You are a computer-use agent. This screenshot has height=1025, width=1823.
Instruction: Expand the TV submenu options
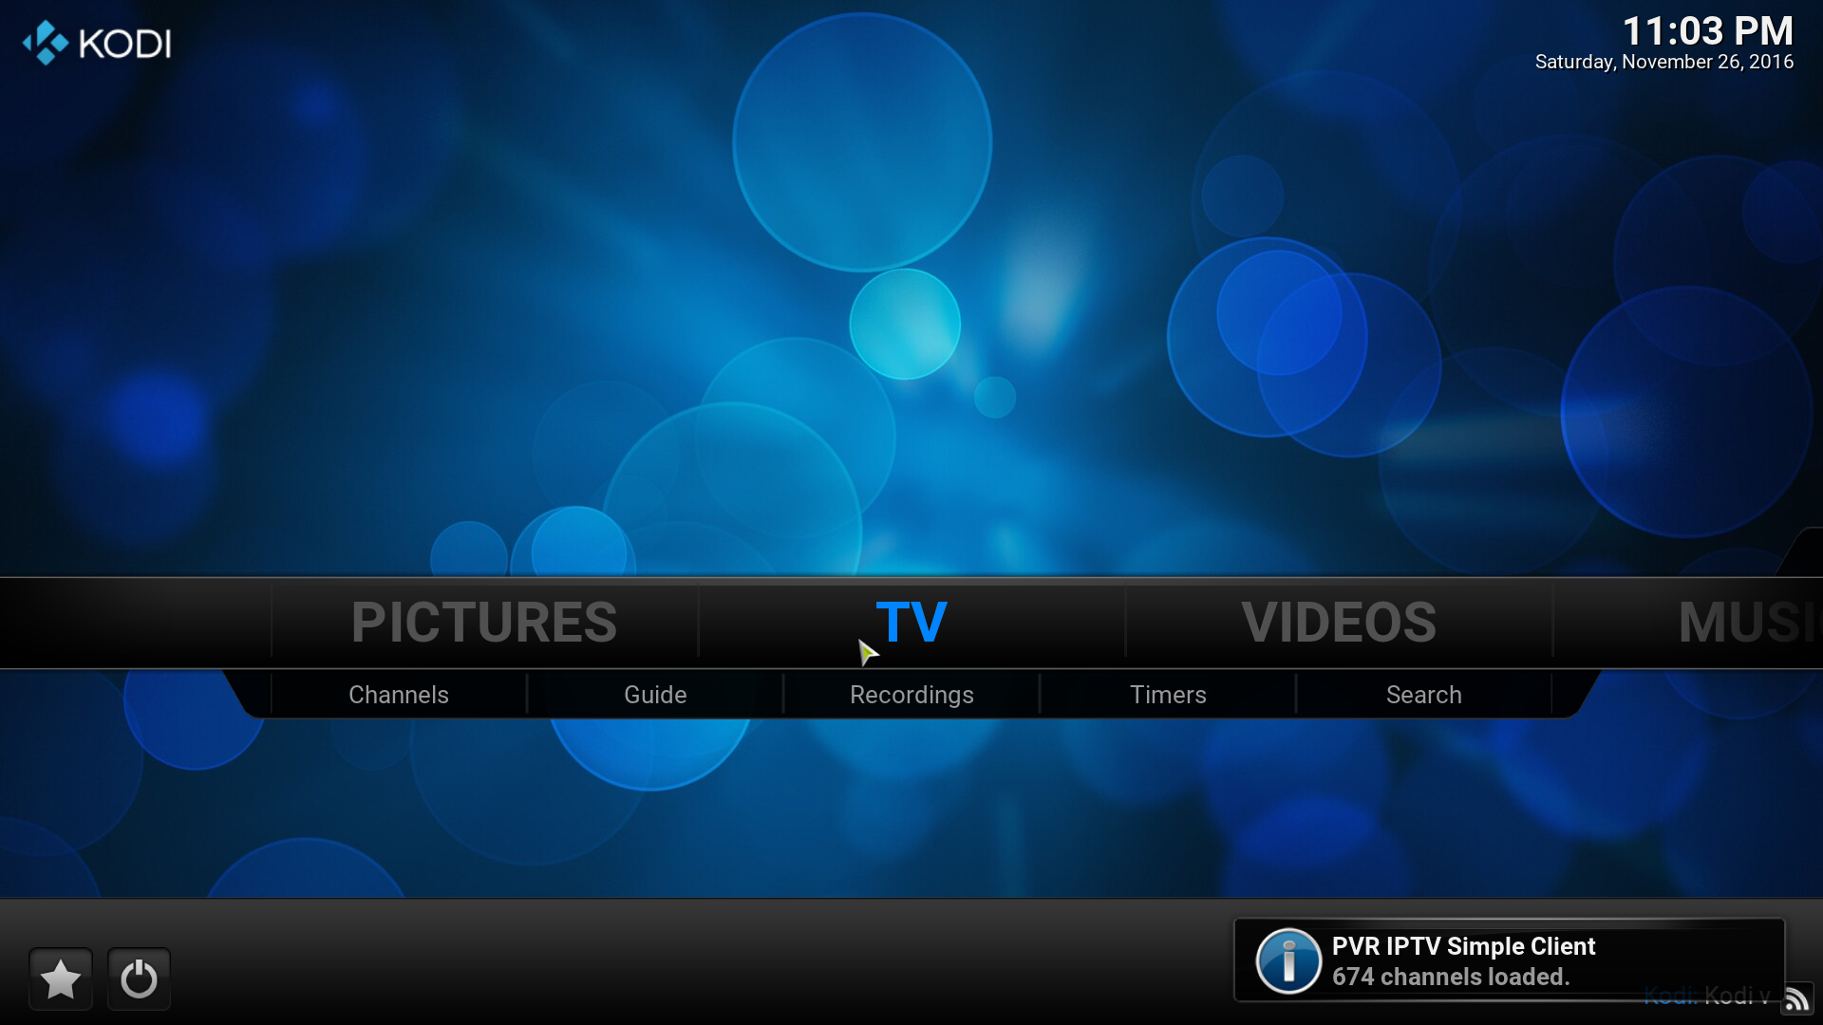(x=911, y=622)
